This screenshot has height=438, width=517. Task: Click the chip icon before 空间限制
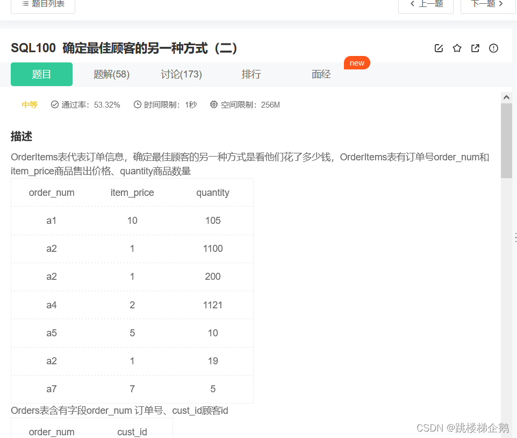tap(214, 104)
